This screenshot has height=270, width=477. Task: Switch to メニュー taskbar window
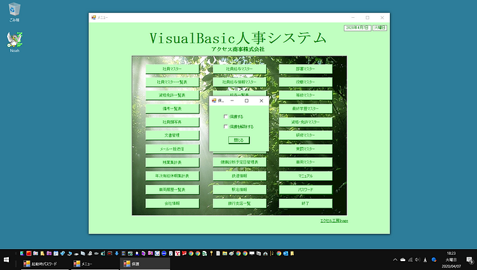click(95, 264)
